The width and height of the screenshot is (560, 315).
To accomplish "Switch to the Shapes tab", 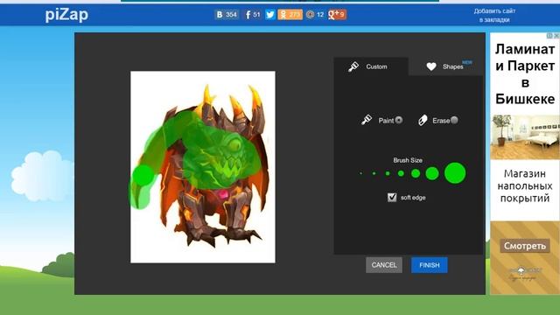I will coord(445,66).
